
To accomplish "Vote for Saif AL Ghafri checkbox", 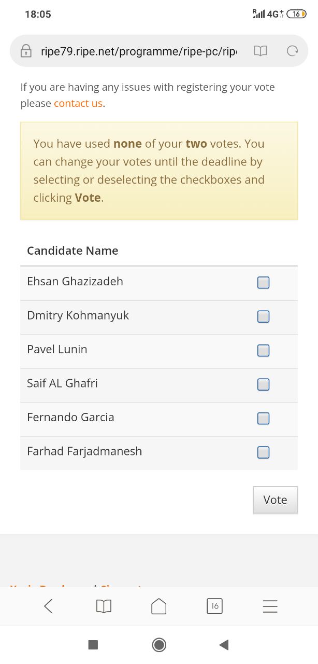I will [x=264, y=384].
